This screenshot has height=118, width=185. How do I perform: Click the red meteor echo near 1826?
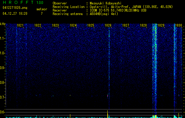pyautogui.click(x=107, y=96)
